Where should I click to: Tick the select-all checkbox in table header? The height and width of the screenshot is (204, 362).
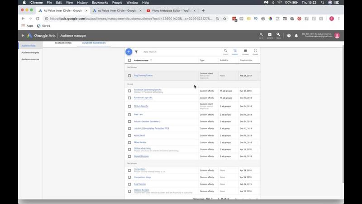pos(129,60)
